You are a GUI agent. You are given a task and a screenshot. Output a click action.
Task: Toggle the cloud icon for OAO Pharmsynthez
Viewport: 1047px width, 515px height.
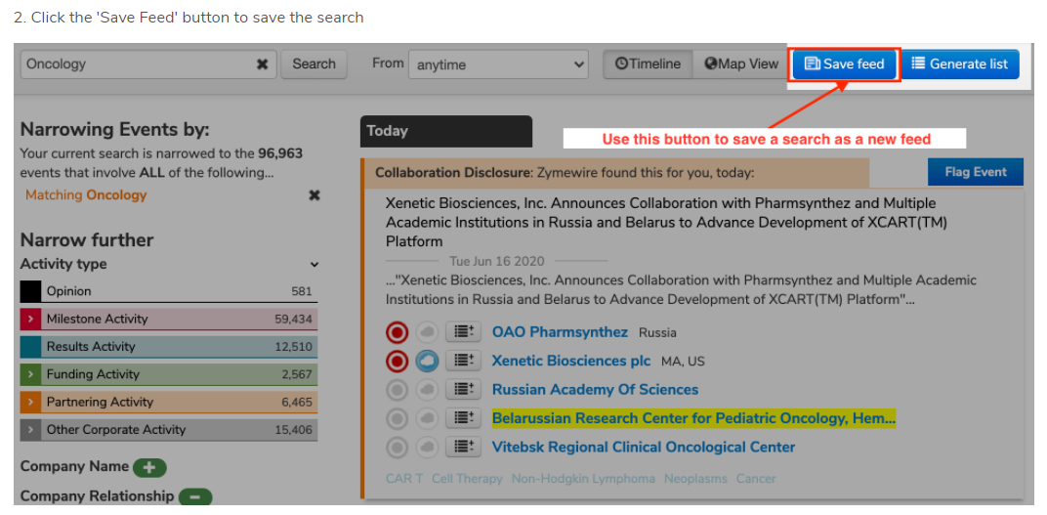(427, 332)
